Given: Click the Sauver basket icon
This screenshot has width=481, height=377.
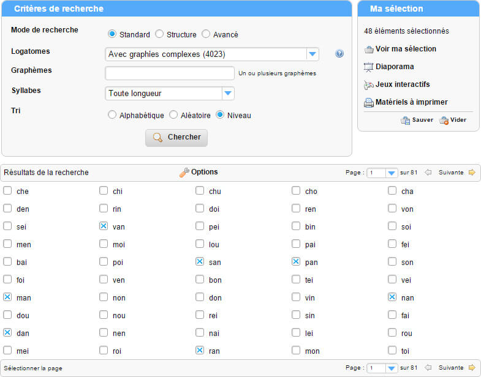Looking at the screenshot, I should coord(405,121).
